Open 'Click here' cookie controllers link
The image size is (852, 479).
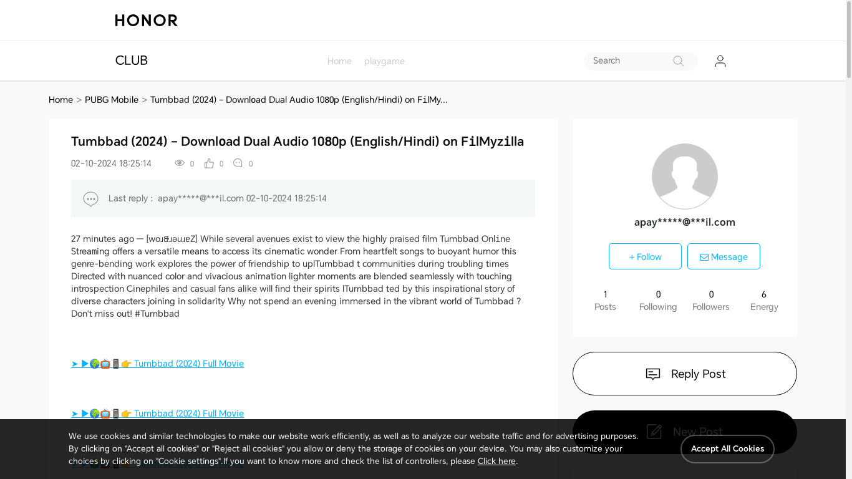[x=496, y=462]
